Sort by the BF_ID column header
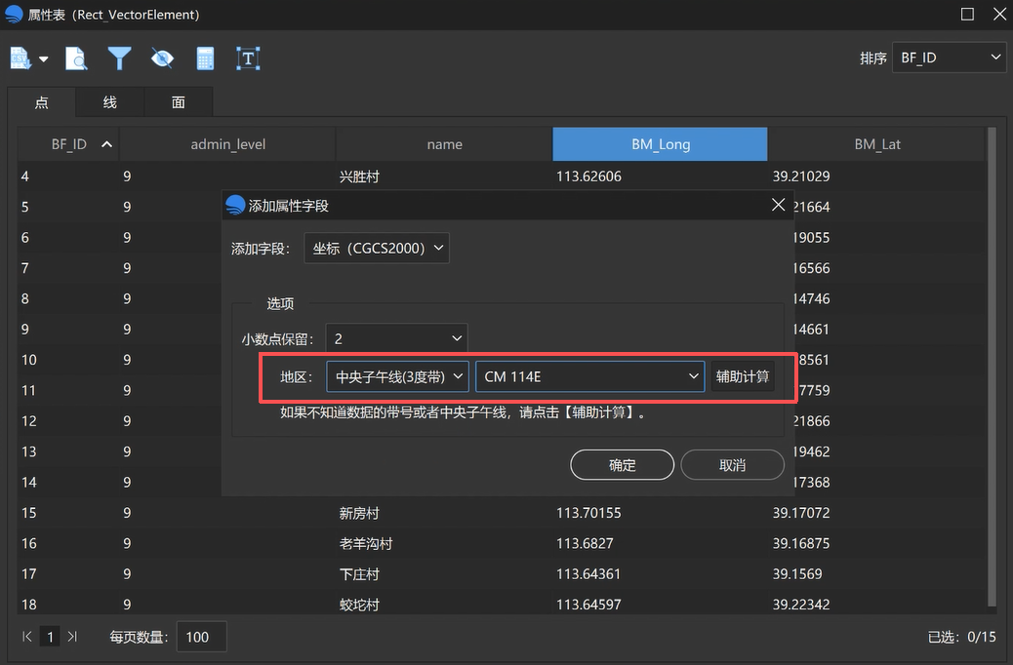The height and width of the screenshot is (665, 1013). [68, 144]
